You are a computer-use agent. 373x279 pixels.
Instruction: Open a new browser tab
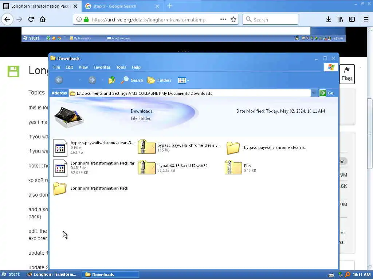170,6
